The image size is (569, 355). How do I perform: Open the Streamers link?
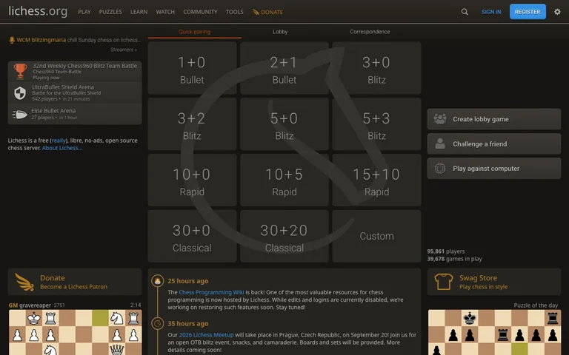coord(124,50)
